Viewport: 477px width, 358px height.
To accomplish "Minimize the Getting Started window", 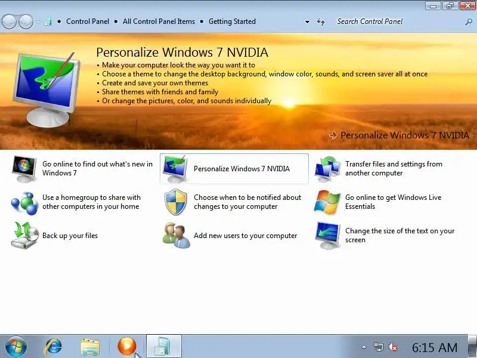I will 433,6.
